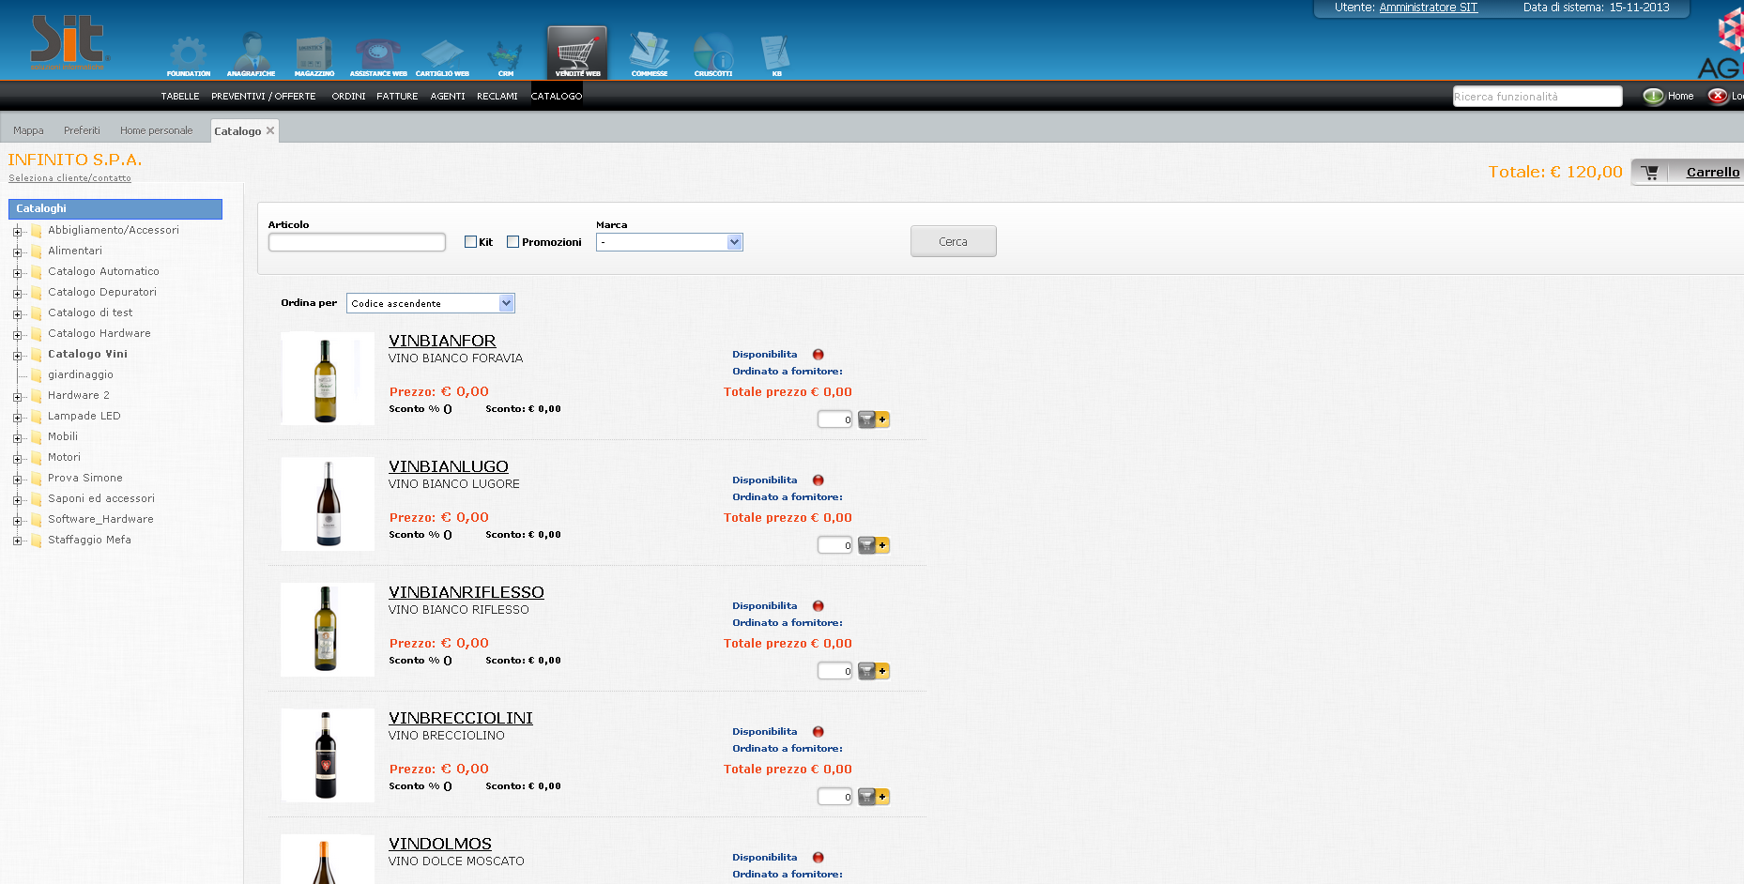Enable the Promozioni checkbox
Viewport: 1744px width, 884px height.
[x=512, y=241]
